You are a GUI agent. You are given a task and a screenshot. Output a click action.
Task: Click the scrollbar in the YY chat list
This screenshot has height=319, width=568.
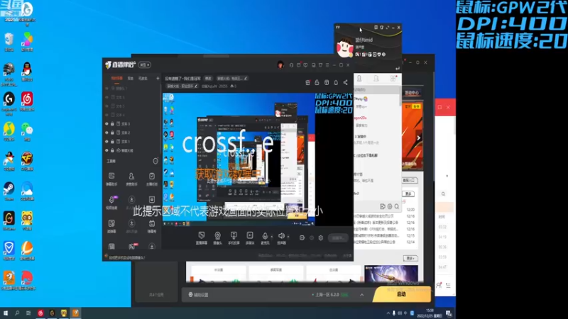click(400, 97)
